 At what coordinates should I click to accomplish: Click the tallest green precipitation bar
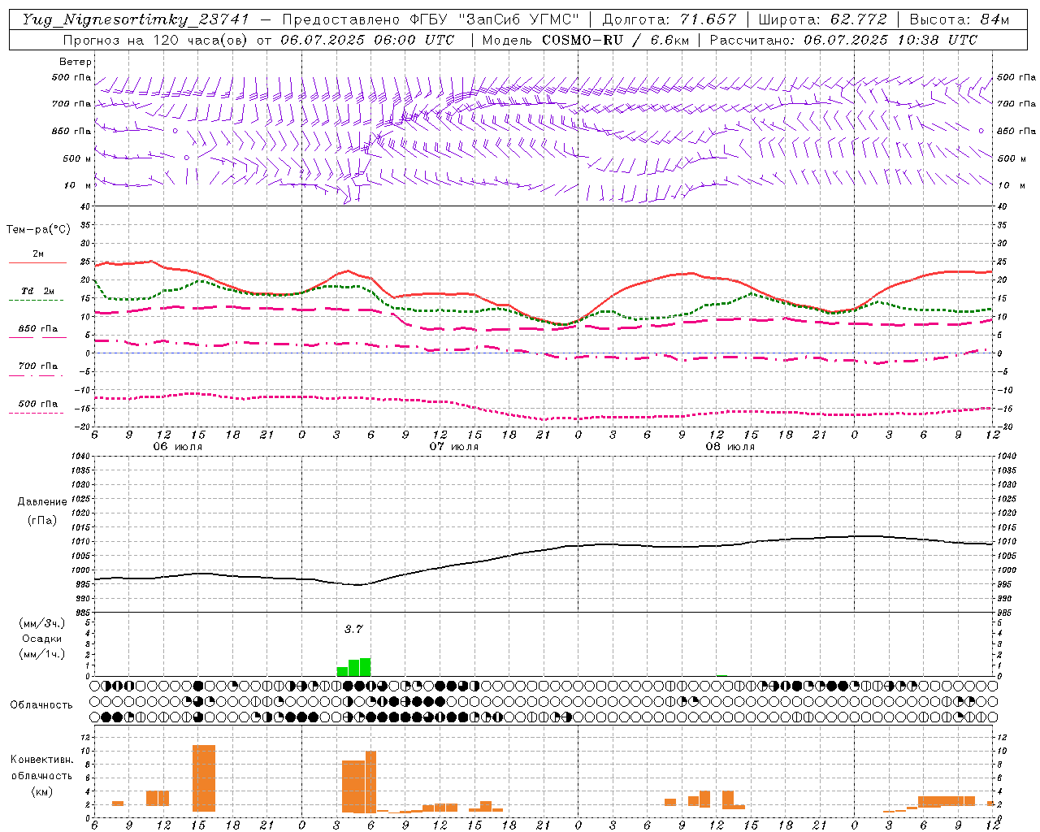(365, 667)
